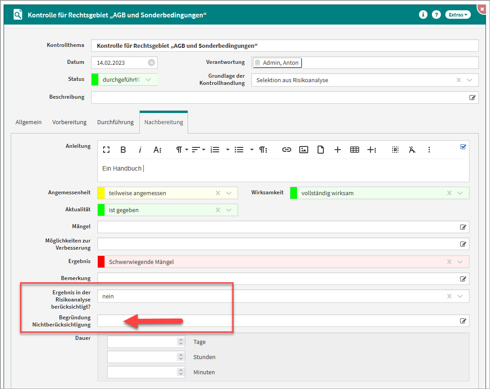Toggle italic formatting in Anleitung editor
The image size is (490, 389).
140,150
